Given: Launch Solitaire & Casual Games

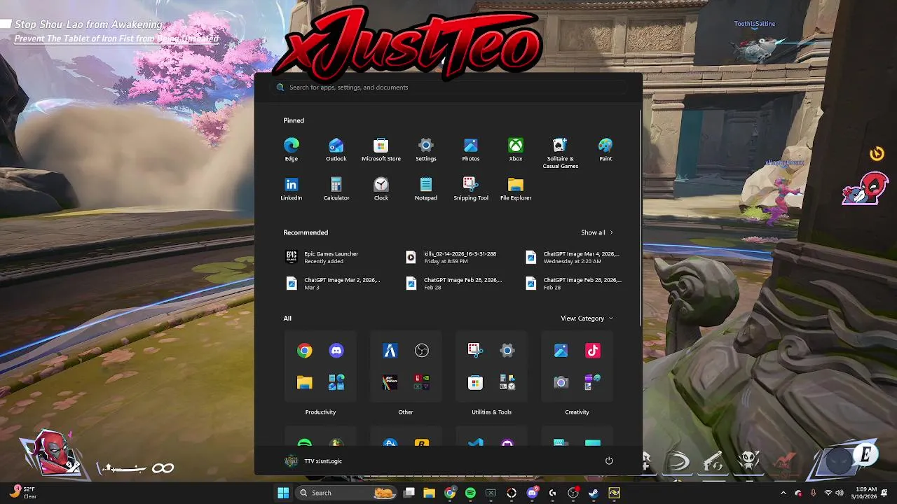Looking at the screenshot, I should click(560, 153).
